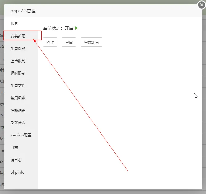This screenshot has width=206, height=194.
Task: Click the 重启 button
Action: (69, 42)
